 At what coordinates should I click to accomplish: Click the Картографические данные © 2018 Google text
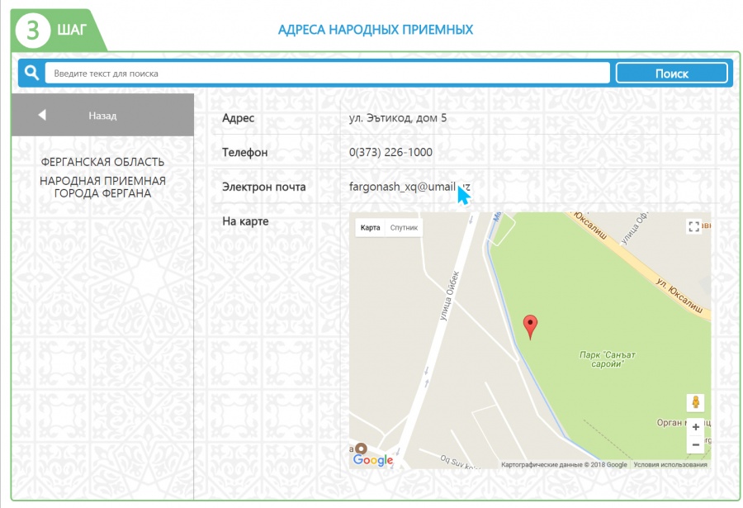(564, 465)
